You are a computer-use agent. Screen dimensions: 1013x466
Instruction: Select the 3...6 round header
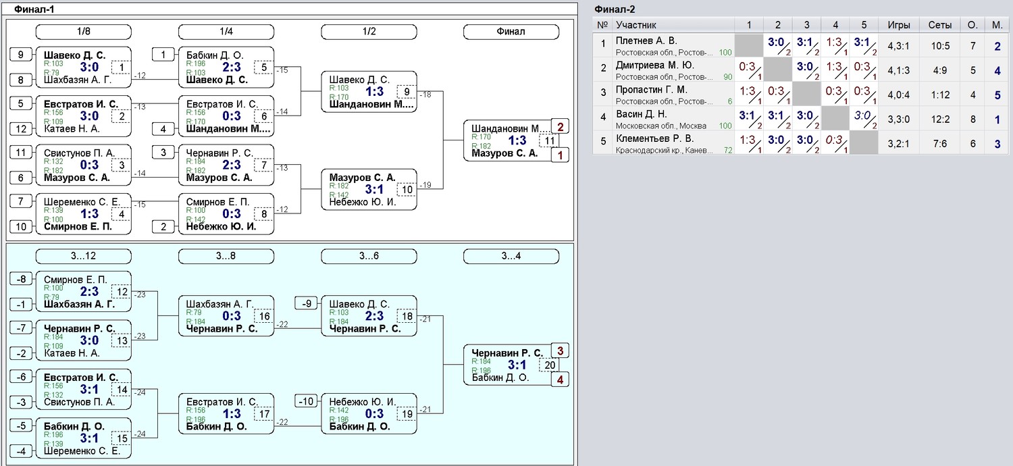369,256
